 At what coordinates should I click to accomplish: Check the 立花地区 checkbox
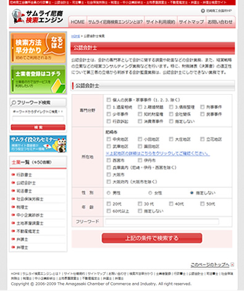tap(203, 139)
